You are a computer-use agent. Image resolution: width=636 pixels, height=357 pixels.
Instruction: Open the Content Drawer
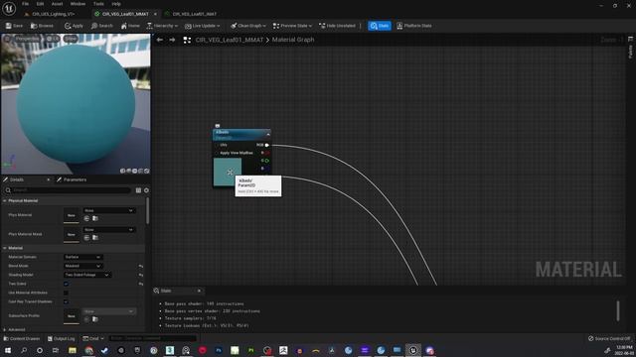click(x=22, y=338)
